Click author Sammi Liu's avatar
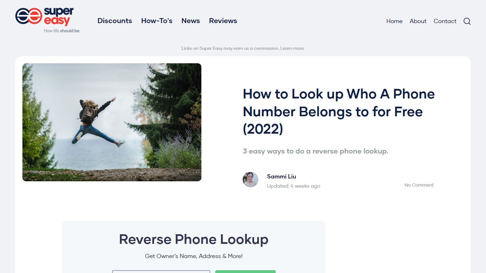486x273 pixels. pyautogui.click(x=250, y=180)
